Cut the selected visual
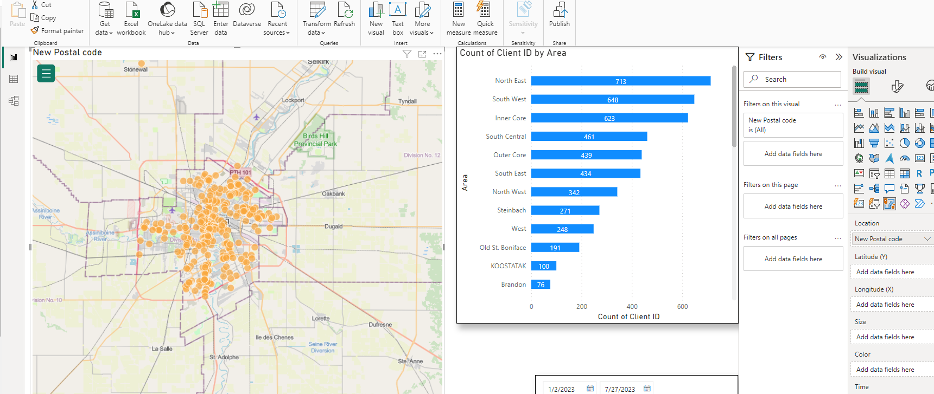Image resolution: width=934 pixels, height=394 pixels. (x=42, y=5)
